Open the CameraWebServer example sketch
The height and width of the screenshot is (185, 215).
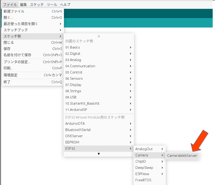pyautogui.click(x=182, y=156)
